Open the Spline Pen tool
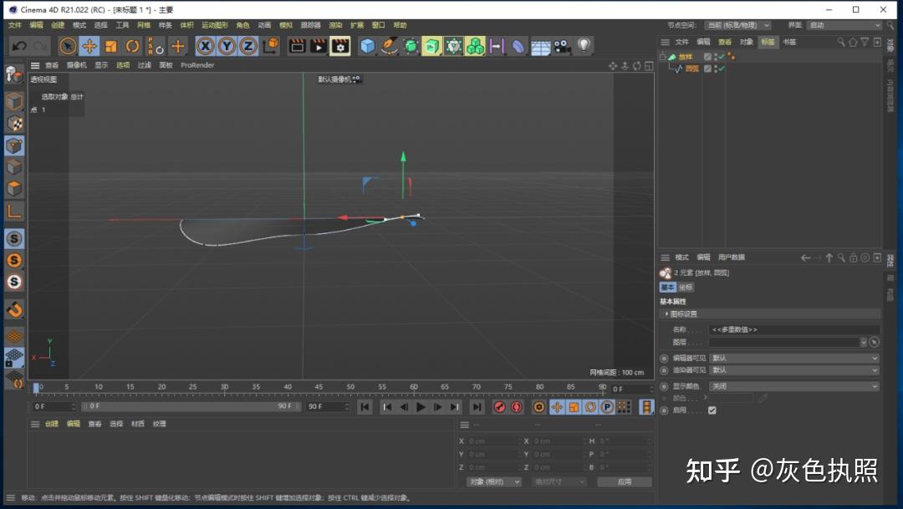 [x=390, y=46]
